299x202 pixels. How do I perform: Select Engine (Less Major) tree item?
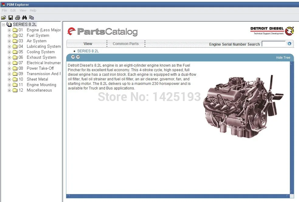point(44,30)
